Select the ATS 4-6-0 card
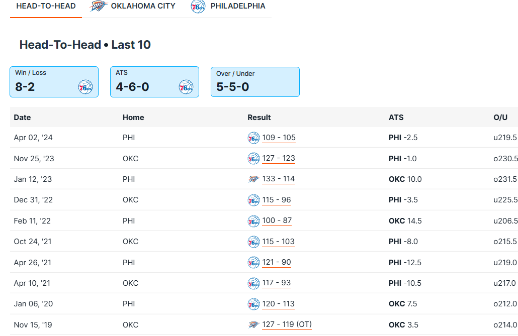The image size is (518, 336). click(154, 82)
